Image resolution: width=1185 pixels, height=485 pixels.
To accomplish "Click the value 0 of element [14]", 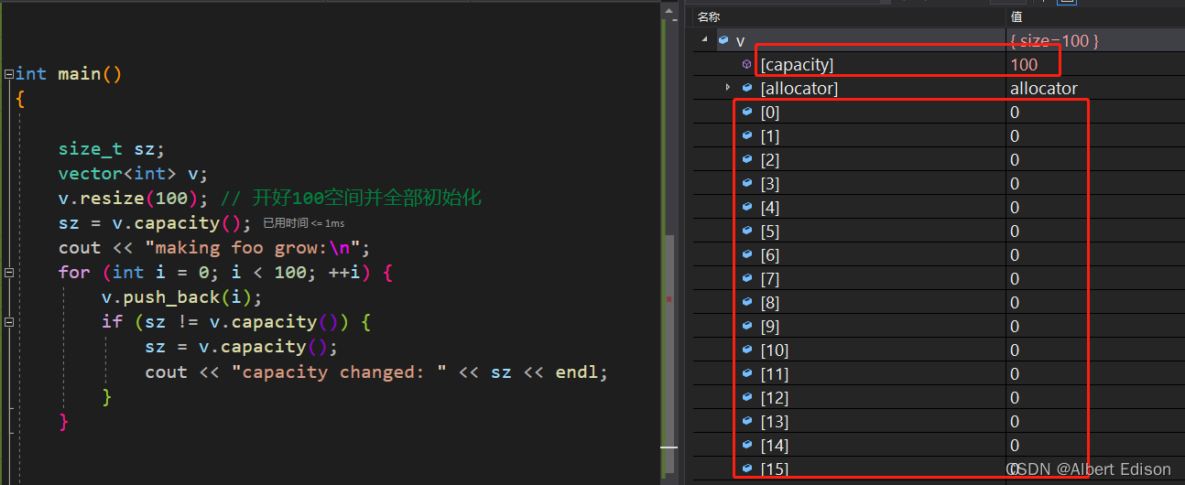I will tap(1015, 445).
